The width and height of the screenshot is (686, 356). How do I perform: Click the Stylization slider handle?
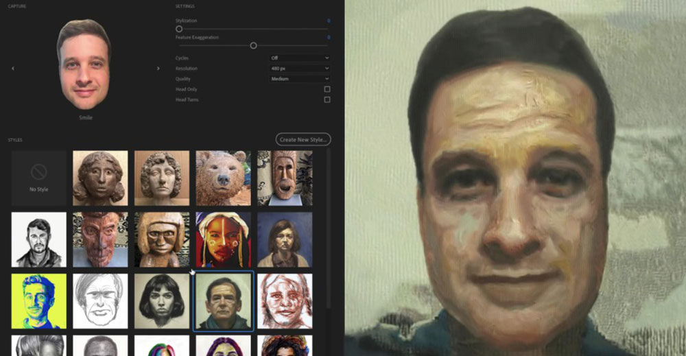tap(179, 29)
